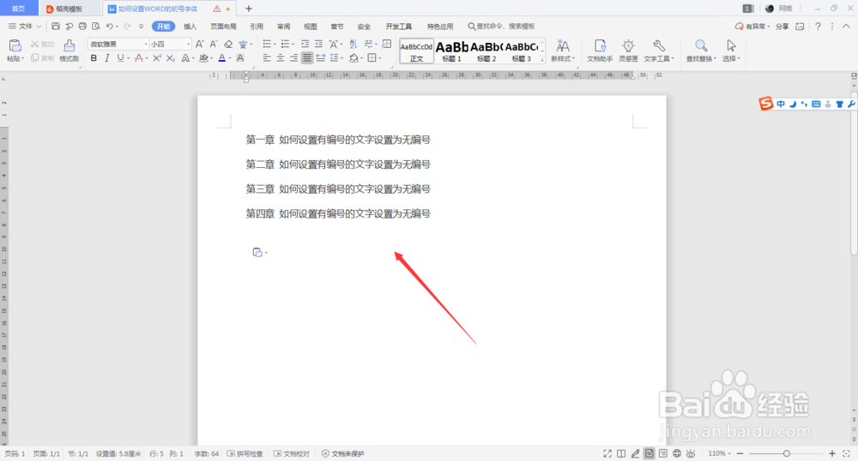The width and height of the screenshot is (858, 461).
Task: Set paragraph alignment to center
Action: coord(281,58)
